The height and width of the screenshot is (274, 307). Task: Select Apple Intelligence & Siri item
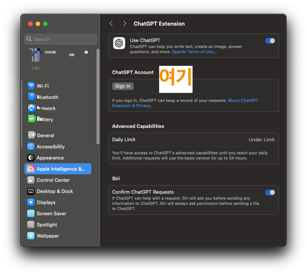[58, 169]
